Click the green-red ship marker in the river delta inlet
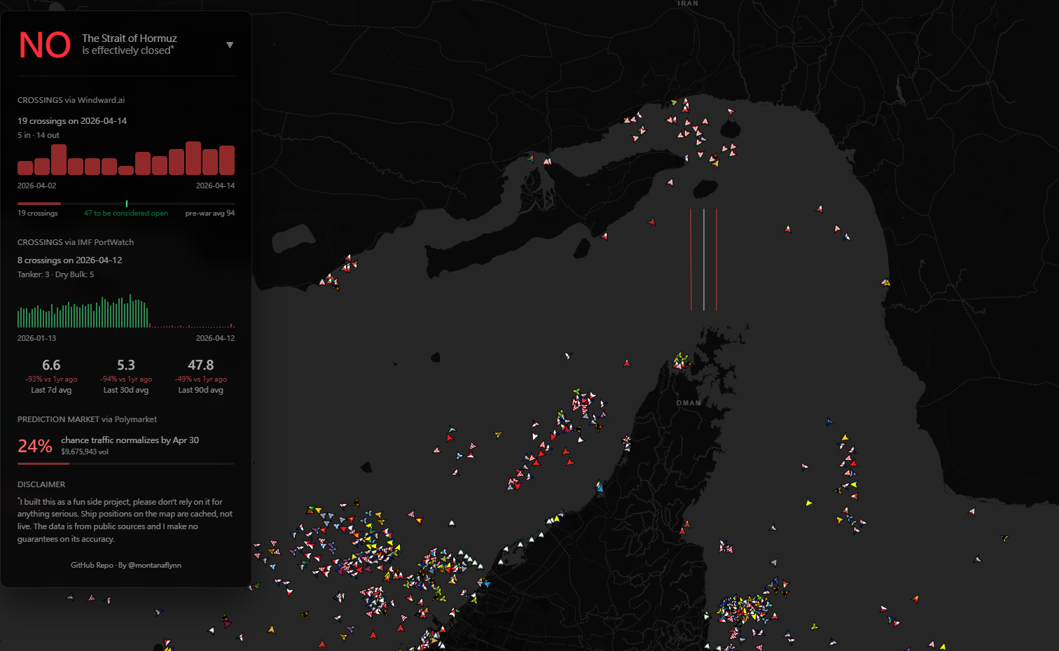1059x651 pixels. [x=530, y=159]
